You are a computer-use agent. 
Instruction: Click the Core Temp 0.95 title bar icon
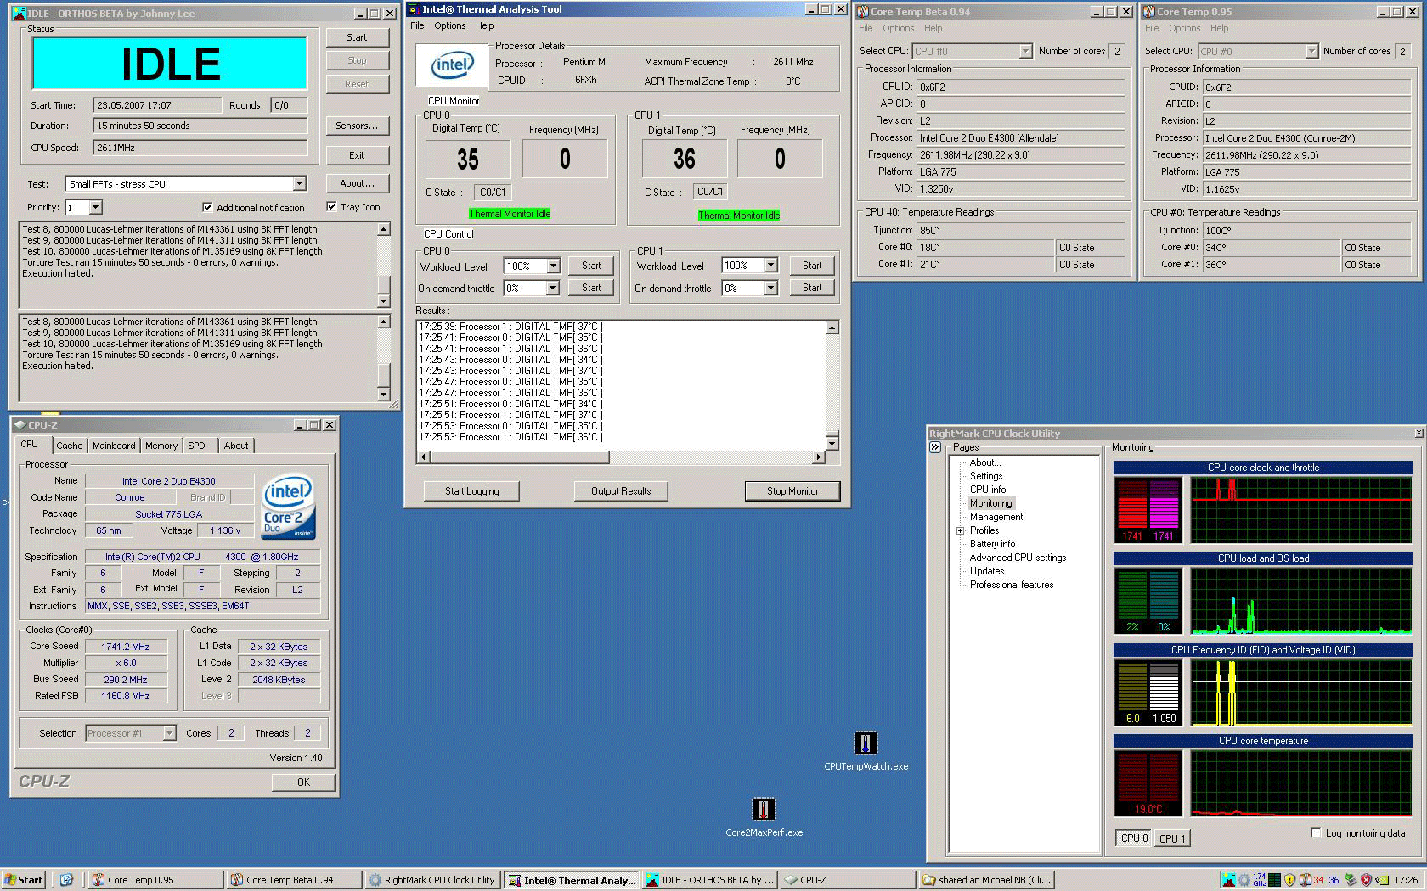tap(1148, 12)
